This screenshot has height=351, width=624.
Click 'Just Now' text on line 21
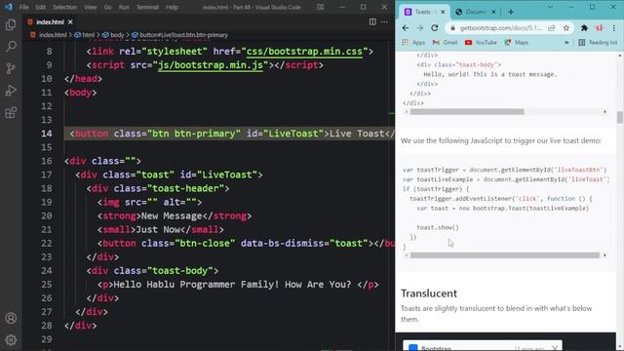pyautogui.click(x=158, y=230)
